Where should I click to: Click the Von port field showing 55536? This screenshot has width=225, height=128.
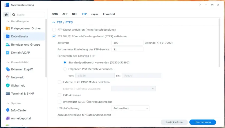pyautogui.click(x=95, y=75)
